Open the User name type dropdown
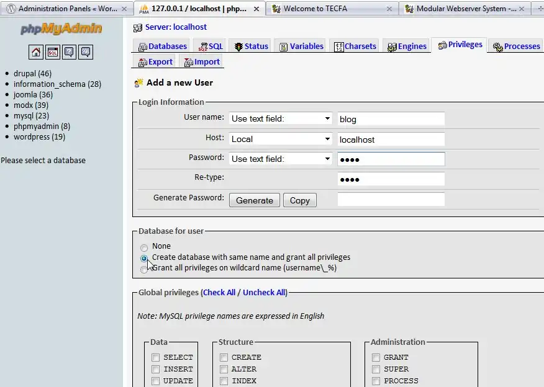Image resolution: width=544 pixels, height=387 pixels. click(x=281, y=118)
